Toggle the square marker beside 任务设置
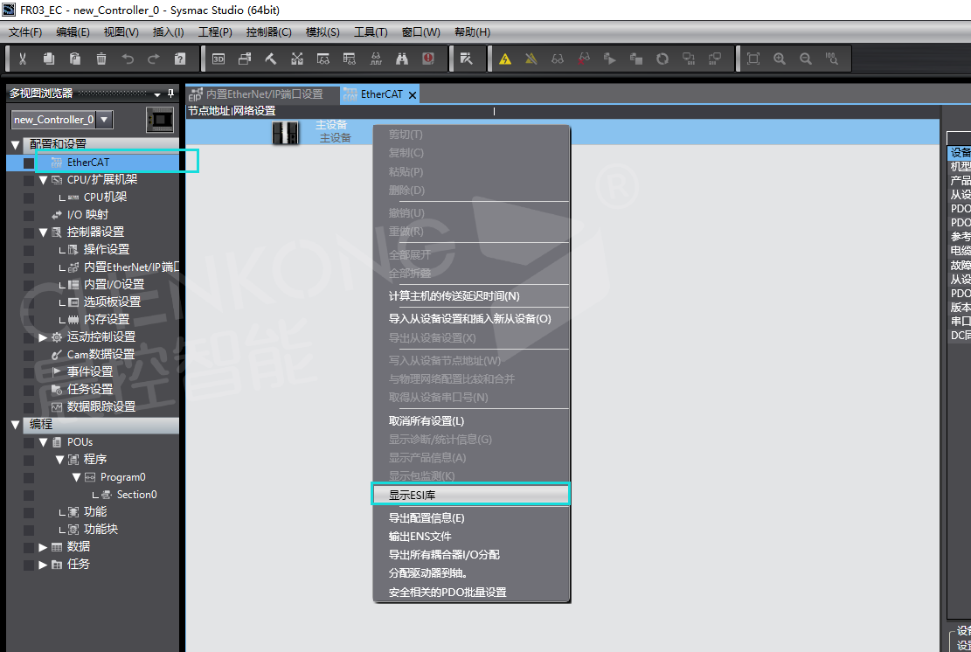Screen dimensions: 971x652 coord(29,390)
